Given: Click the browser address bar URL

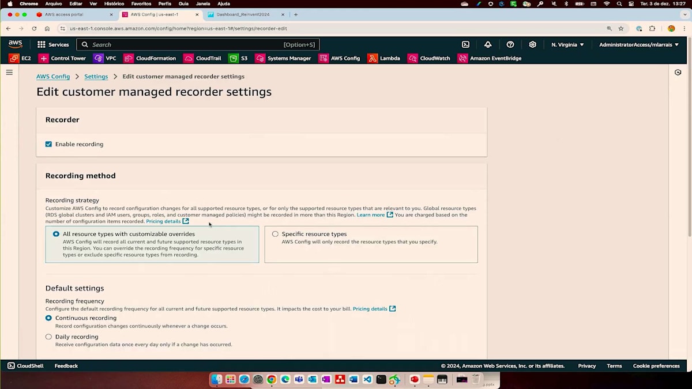Looking at the screenshot, I should [178, 28].
